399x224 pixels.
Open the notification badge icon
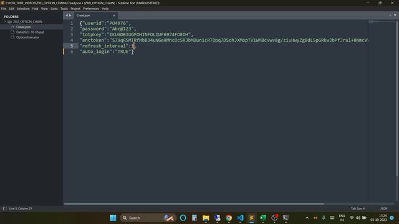coord(392,218)
